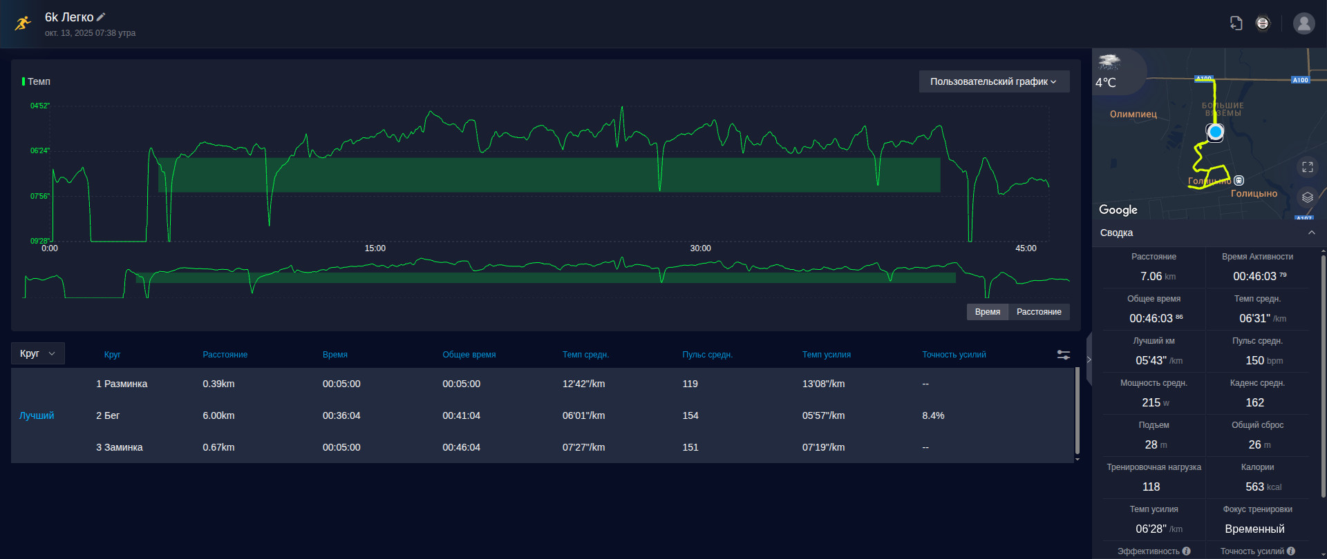Screen dimensions: 1327x559
Task: Open the export file icon in header
Action: pyautogui.click(x=1236, y=23)
